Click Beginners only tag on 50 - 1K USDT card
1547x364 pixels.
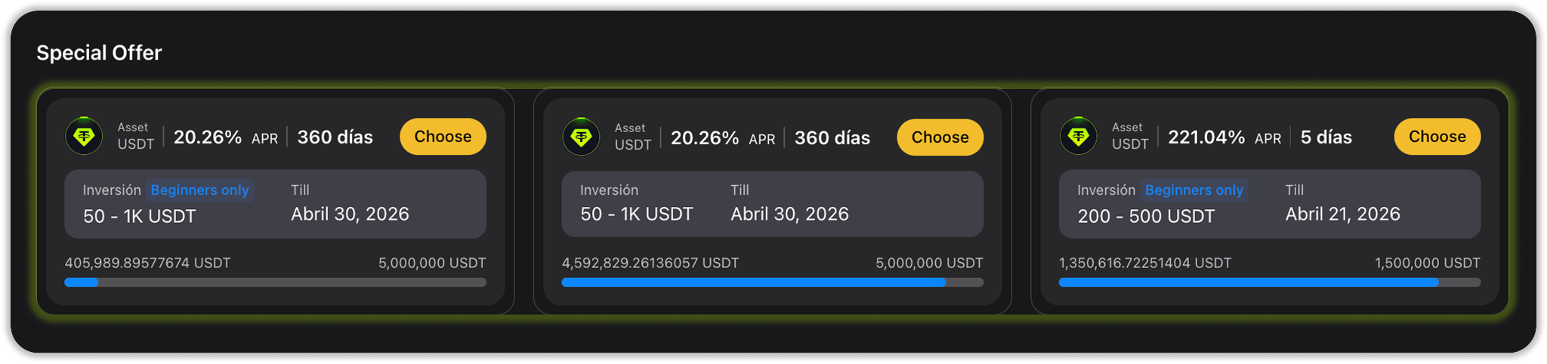point(199,190)
